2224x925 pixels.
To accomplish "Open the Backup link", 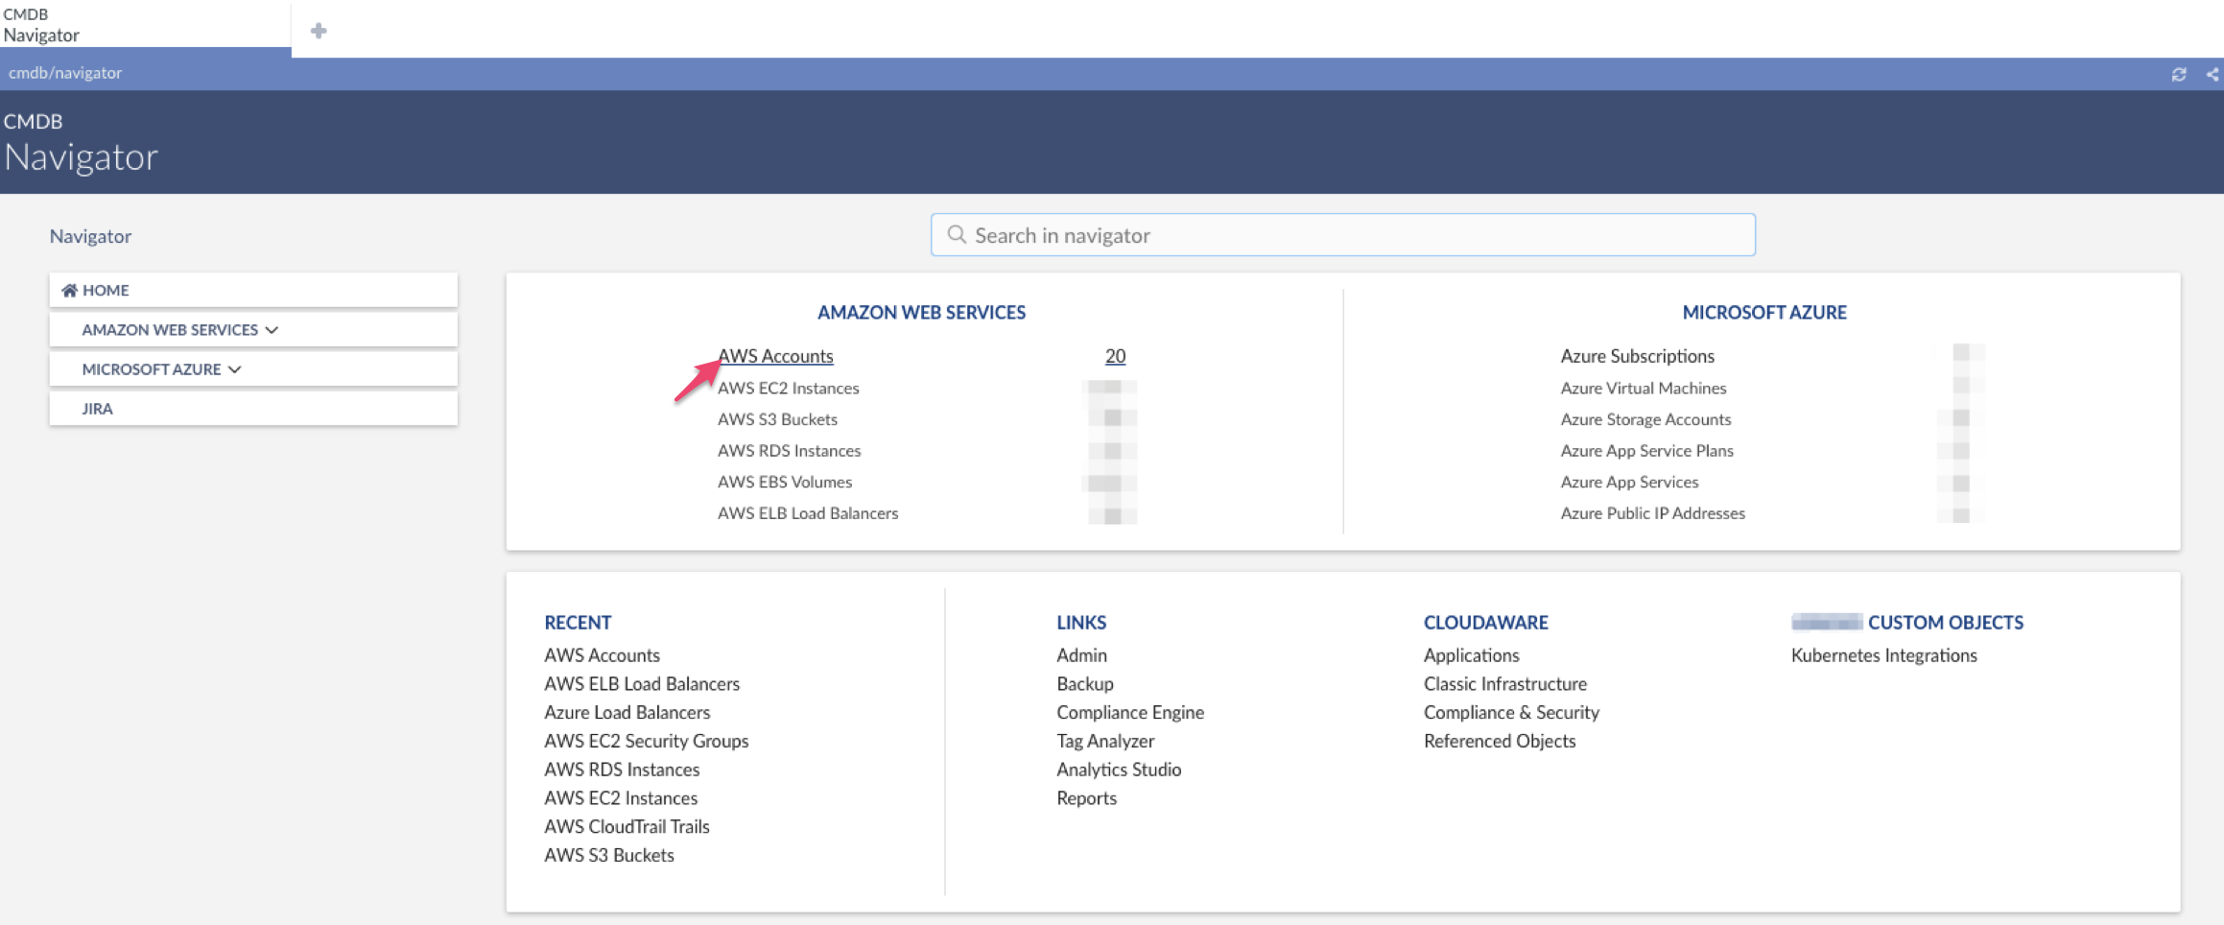I will point(1085,684).
